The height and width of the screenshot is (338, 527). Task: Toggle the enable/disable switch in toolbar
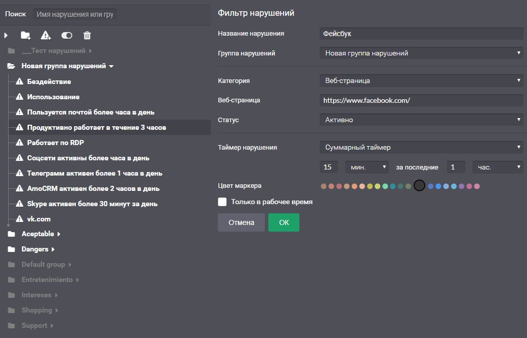click(67, 35)
